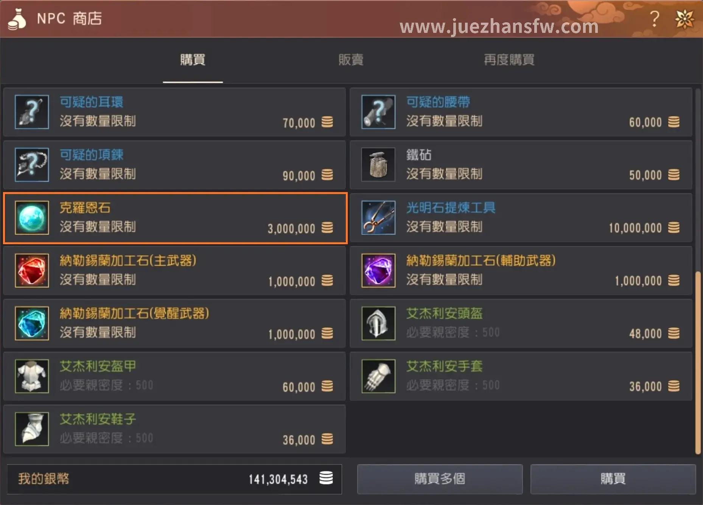Screen dimensions: 703x505
Task: Click the 購買多個 button
Action: pos(440,479)
